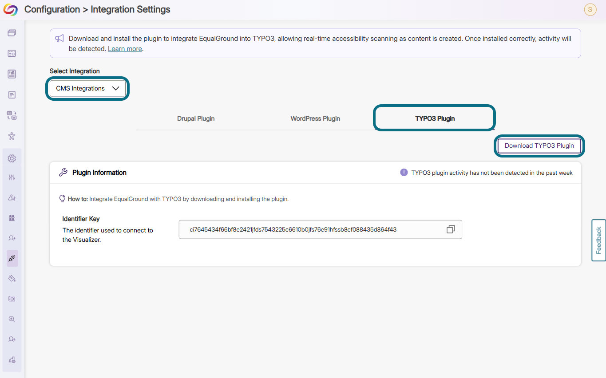Open the sliders settings sidebar icon

(12, 177)
